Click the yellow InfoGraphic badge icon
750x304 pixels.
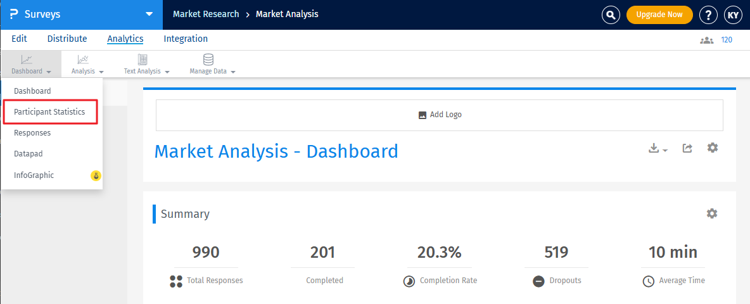click(96, 176)
